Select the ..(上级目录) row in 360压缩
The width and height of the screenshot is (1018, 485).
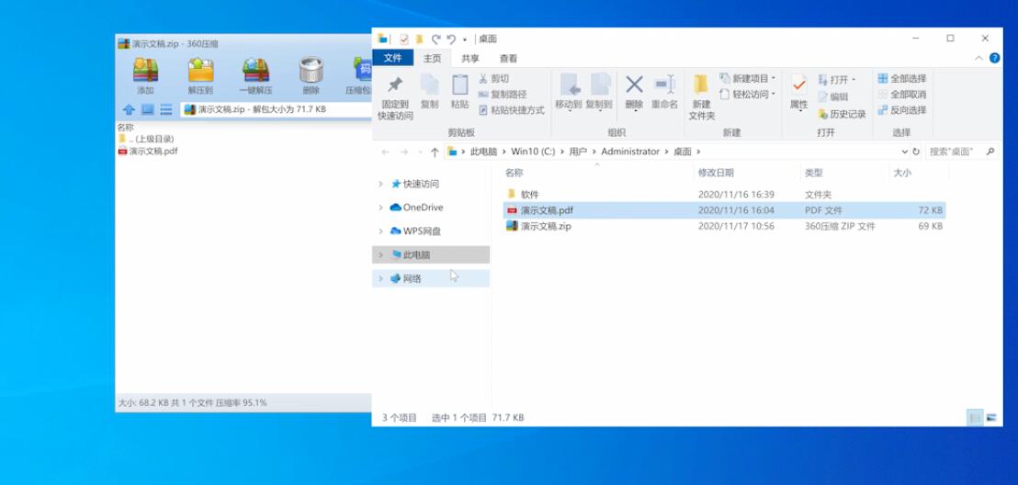coord(146,139)
